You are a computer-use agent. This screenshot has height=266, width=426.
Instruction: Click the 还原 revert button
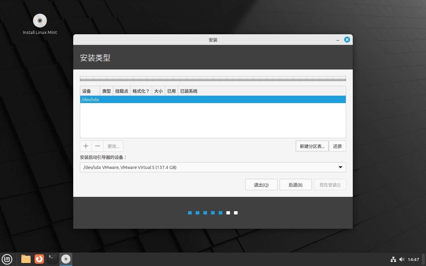(337, 146)
